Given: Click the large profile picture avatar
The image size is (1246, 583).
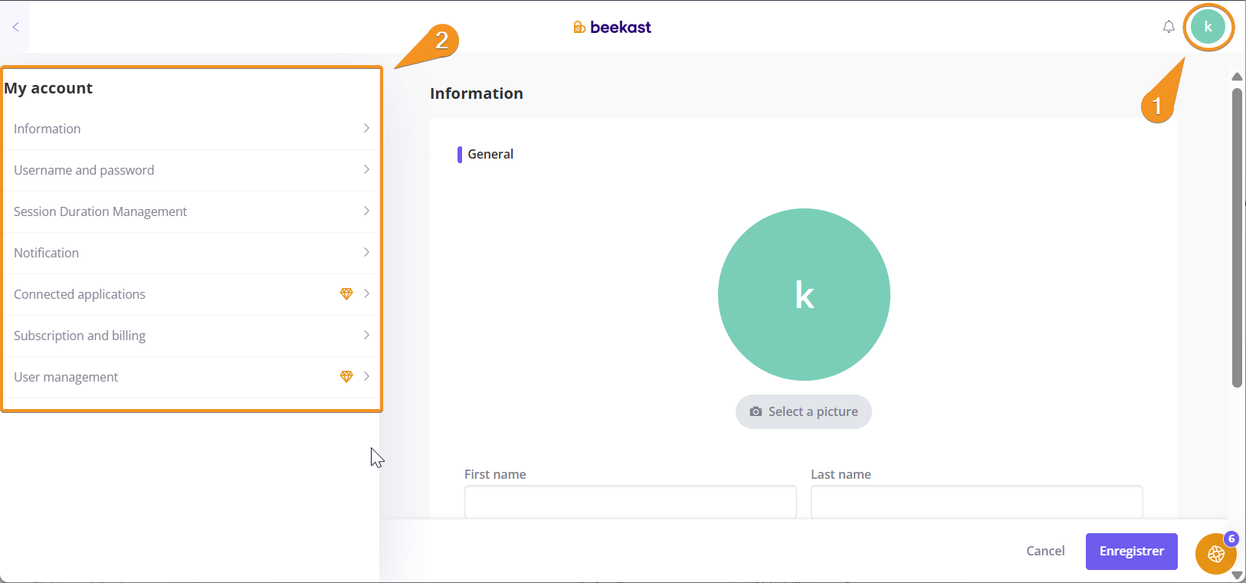Looking at the screenshot, I should point(804,295).
